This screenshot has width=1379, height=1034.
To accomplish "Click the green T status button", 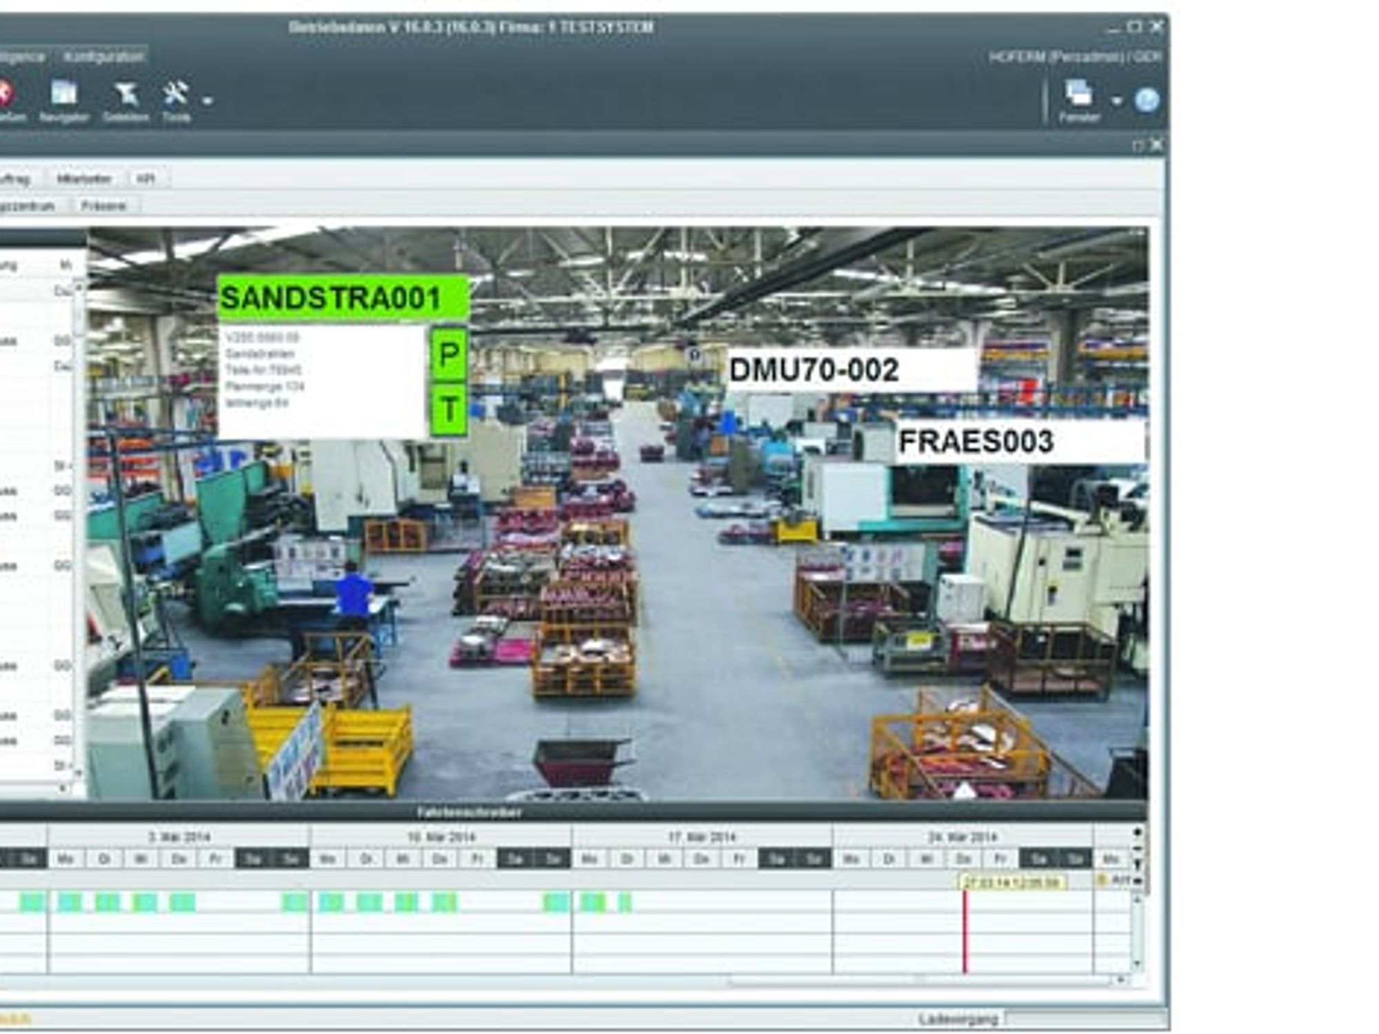I will (x=449, y=409).
